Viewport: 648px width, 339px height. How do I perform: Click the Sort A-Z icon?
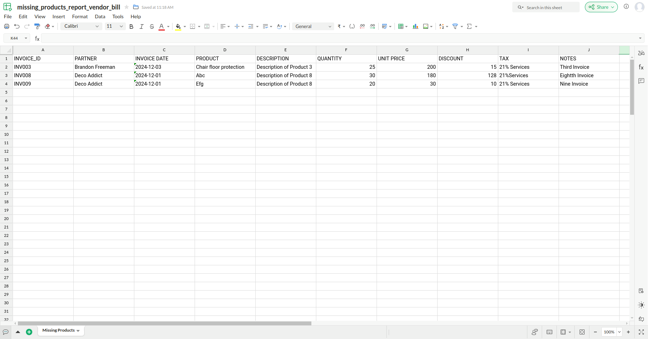click(441, 26)
